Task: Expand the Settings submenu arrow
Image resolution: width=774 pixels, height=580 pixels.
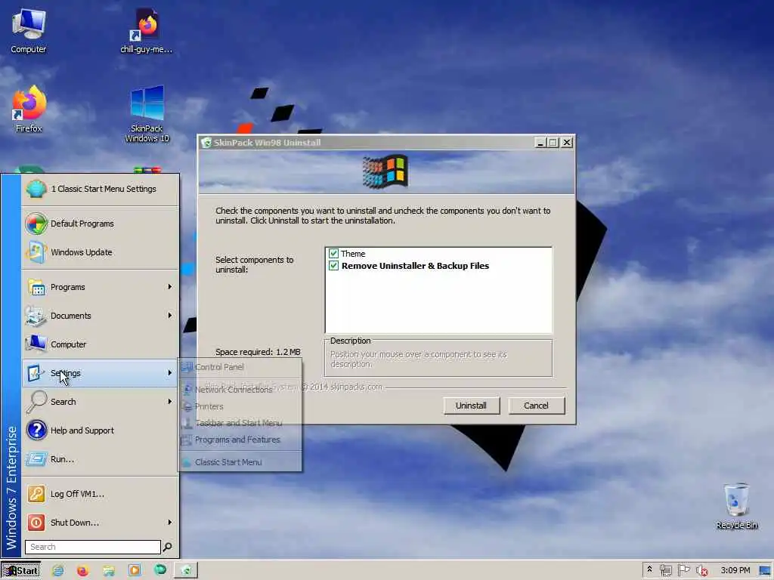Action: click(170, 373)
